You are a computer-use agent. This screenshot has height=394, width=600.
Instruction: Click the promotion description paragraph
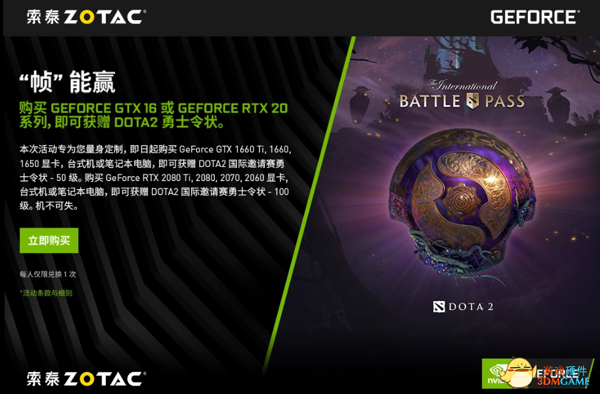[156, 177]
